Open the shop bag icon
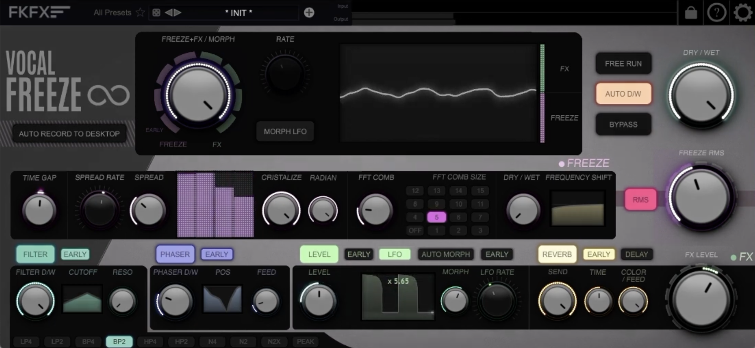Viewport: 755px width, 348px height. point(691,12)
